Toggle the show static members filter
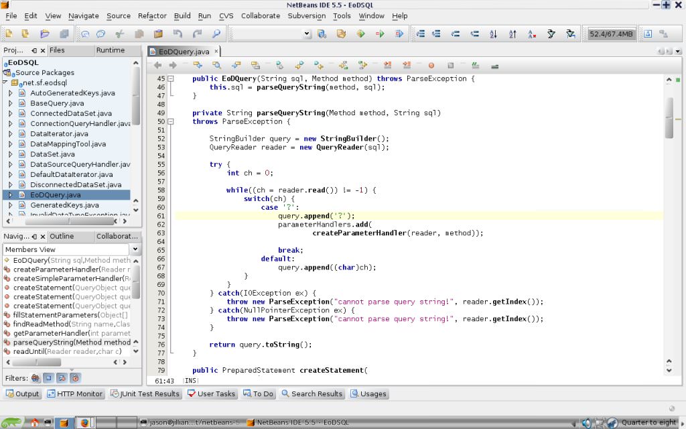 pyautogui.click(x=62, y=378)
